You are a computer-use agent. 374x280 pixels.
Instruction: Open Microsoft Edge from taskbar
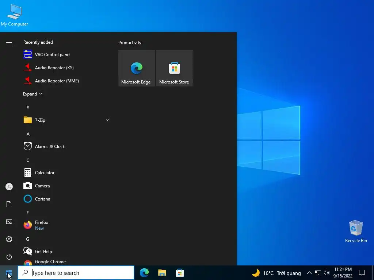pyautogui.click(x=144, y=273)
